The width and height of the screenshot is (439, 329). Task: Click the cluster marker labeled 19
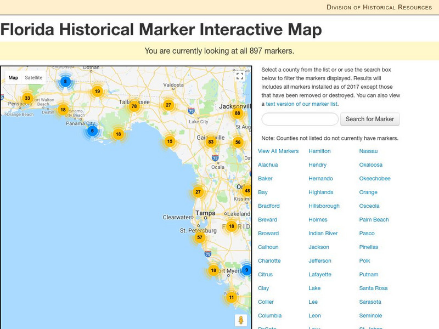pos(97,91)
